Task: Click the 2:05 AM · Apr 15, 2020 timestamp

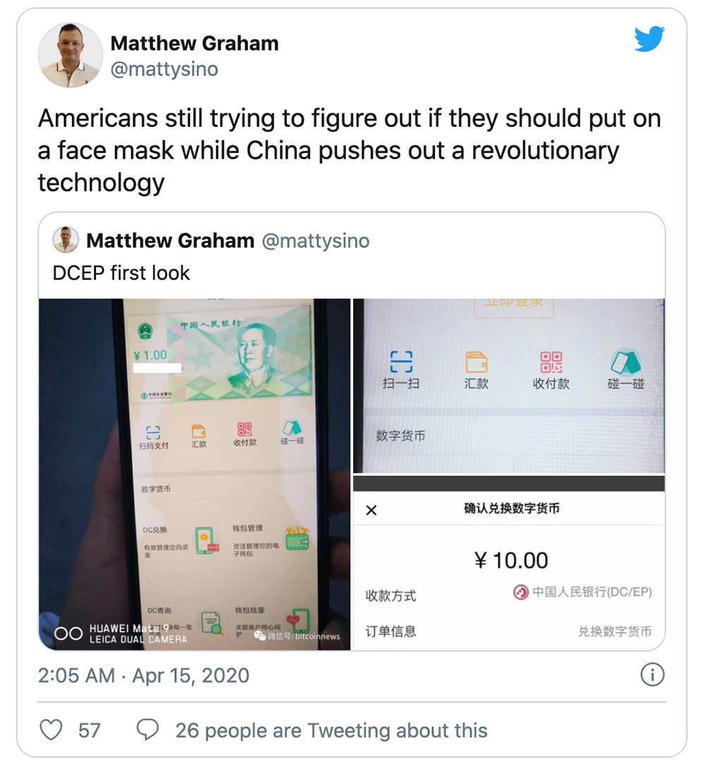Action: (144, 676)
